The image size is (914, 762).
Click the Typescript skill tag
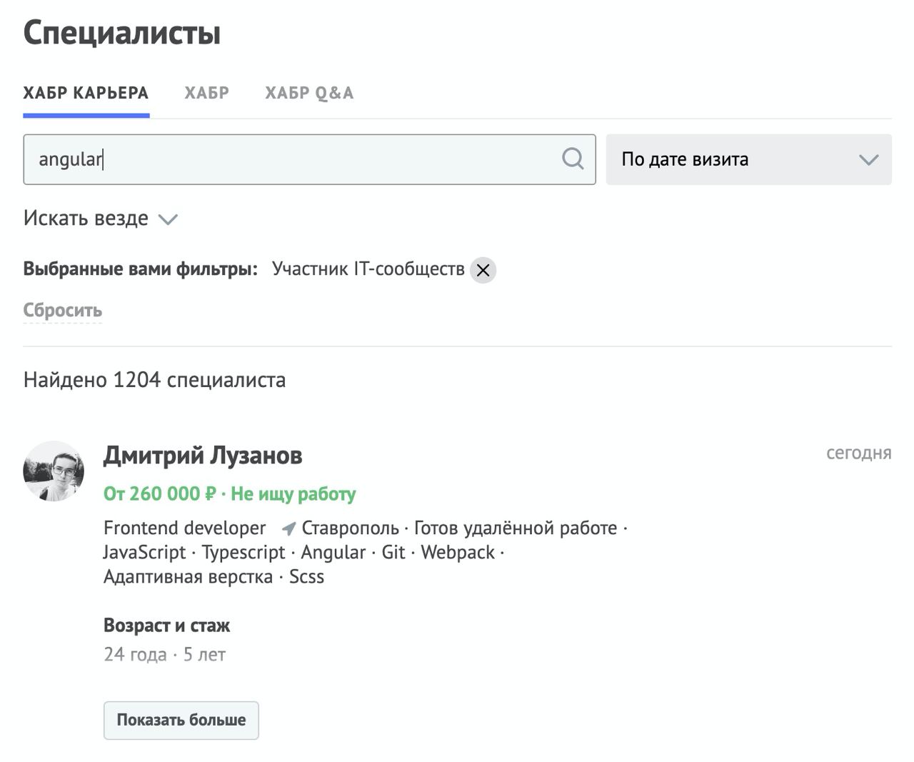243,553
